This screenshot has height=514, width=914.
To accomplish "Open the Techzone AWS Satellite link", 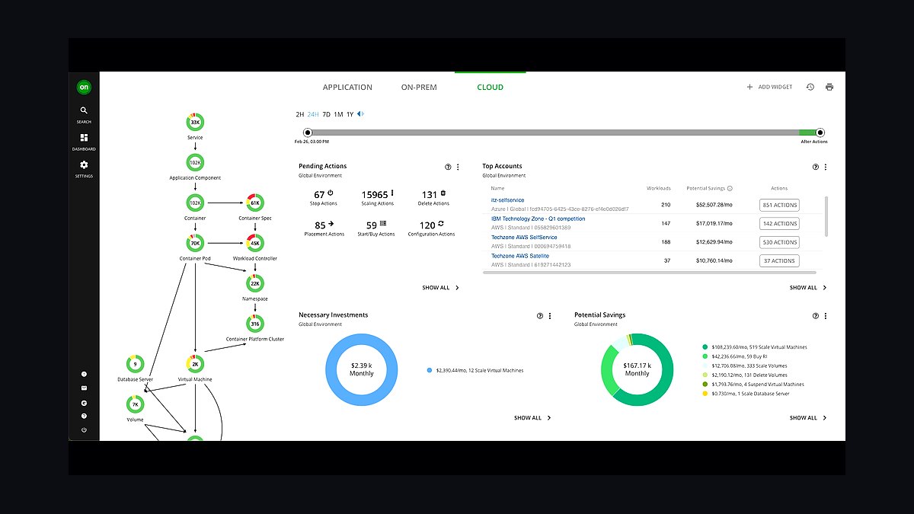I will tap(520, 256).
